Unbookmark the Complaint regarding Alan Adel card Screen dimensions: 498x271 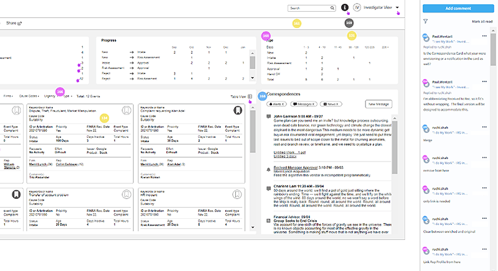click(238, 110)
